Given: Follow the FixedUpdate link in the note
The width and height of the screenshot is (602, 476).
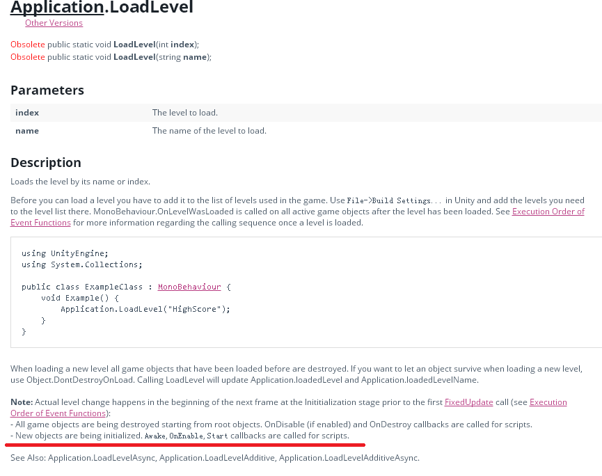Looking at the screenshot, I should [469, 402].
